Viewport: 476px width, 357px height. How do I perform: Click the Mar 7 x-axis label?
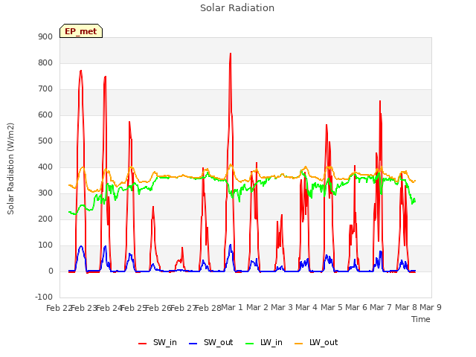tap(381, 307)
